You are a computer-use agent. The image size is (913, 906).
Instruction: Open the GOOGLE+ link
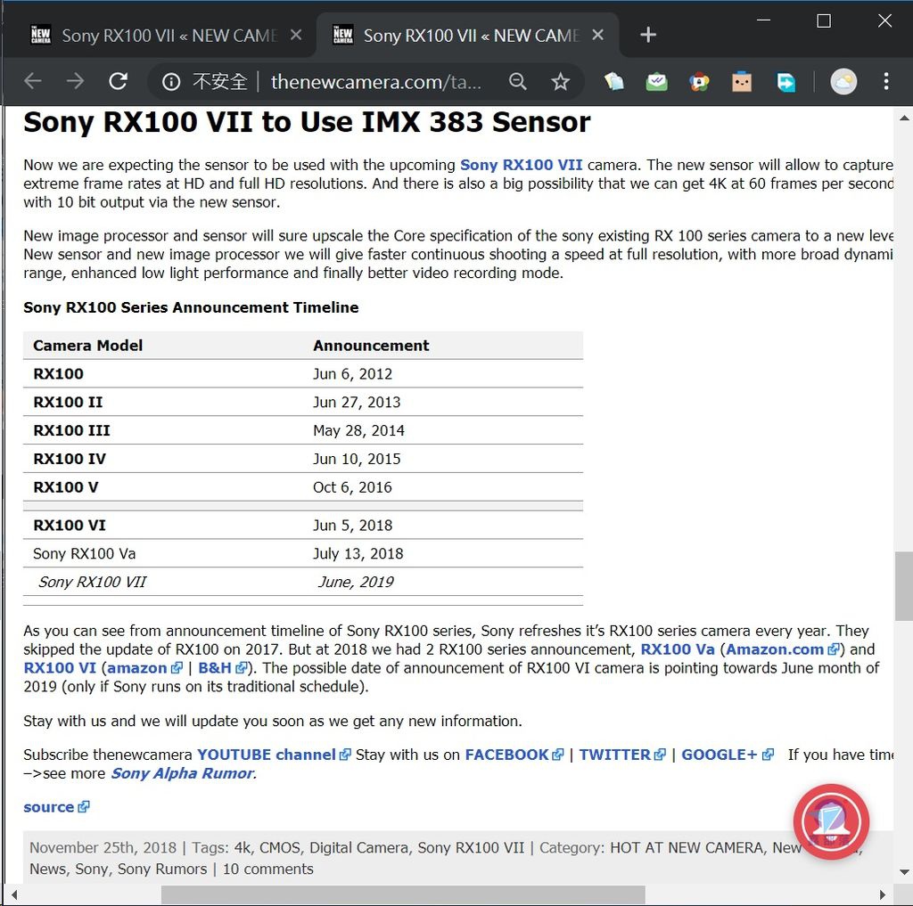728,755
